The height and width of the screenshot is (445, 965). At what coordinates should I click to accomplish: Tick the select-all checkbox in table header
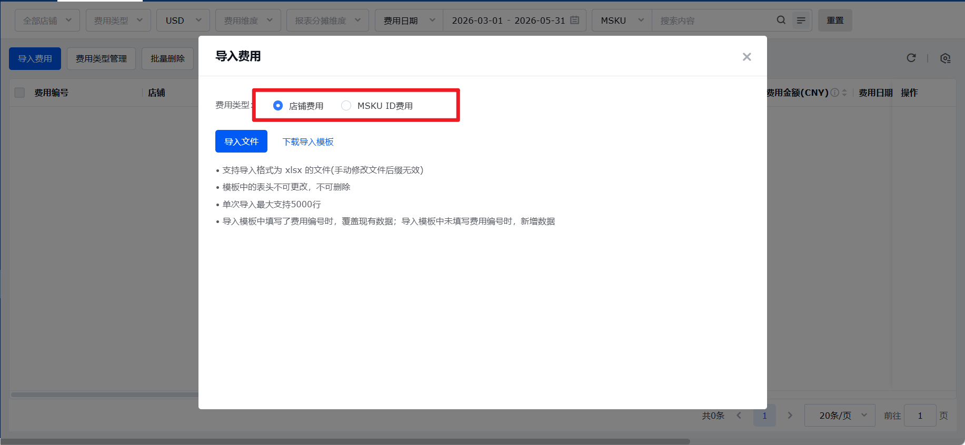(x=19, y=93)
